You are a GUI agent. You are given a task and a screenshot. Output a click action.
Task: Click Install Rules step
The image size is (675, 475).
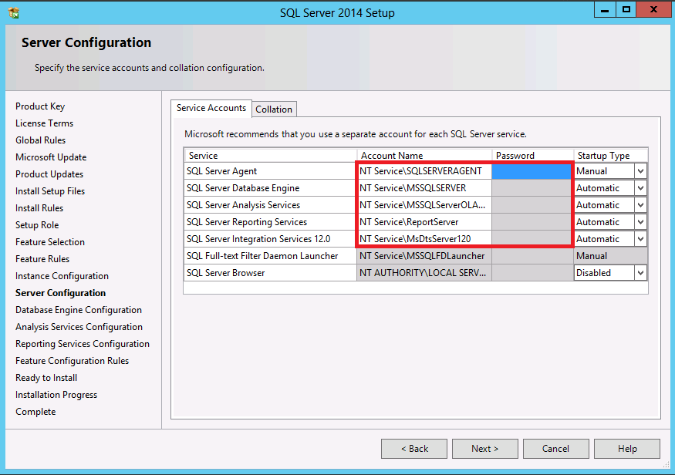pyautogui.click(x=39, y=208)
